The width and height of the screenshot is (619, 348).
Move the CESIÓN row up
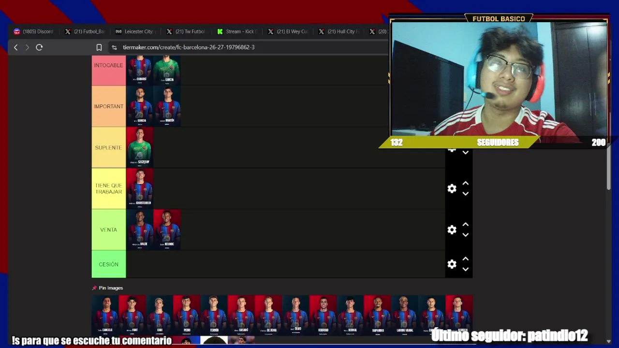[x=465, y=259]
